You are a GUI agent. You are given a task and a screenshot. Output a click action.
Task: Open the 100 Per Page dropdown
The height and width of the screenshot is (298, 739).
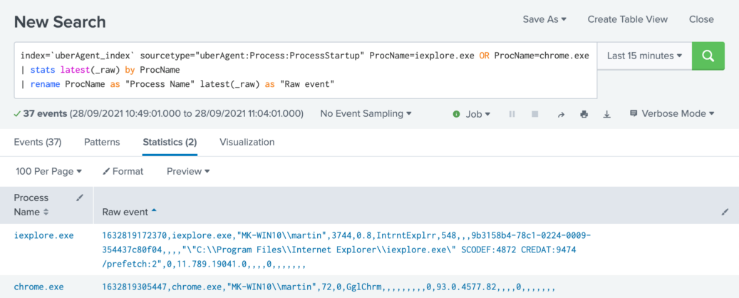[x=49, y=171]
